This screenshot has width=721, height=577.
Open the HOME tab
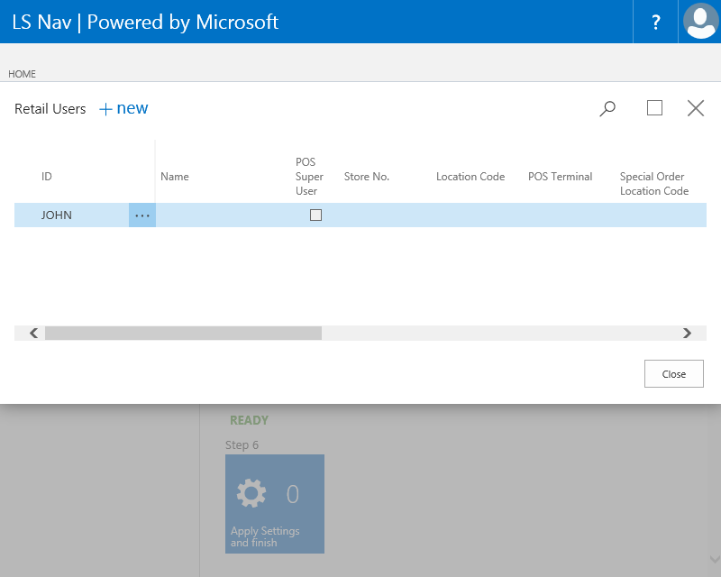pos(22,74)
